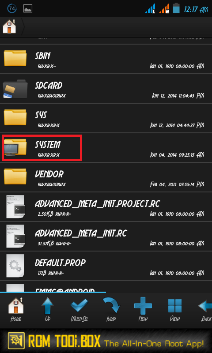
Task: Open the SYS folder
Action: pyautogui.click(x=106, y=118)
